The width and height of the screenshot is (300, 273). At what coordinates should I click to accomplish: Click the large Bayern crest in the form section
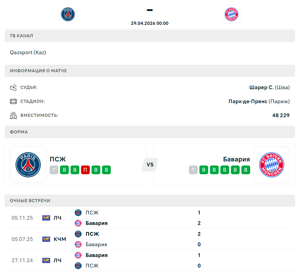[x=271, y=165]
